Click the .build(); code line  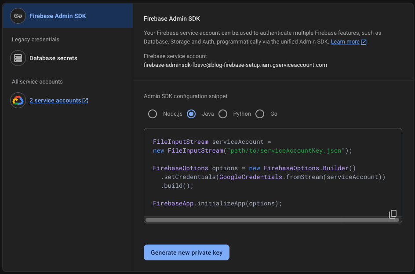click(x=177, y=186)
